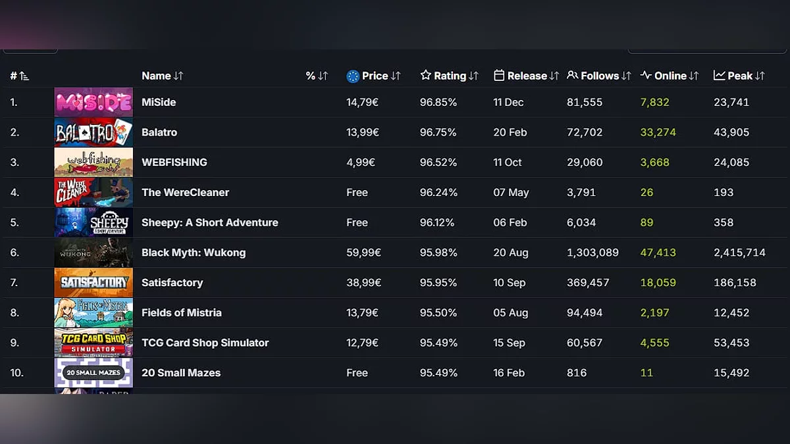Image resolution: width=790 pixels, height=444 pixels.
Task: Open Sheepy: A Short Adventure link
Action: coord(209,222)
